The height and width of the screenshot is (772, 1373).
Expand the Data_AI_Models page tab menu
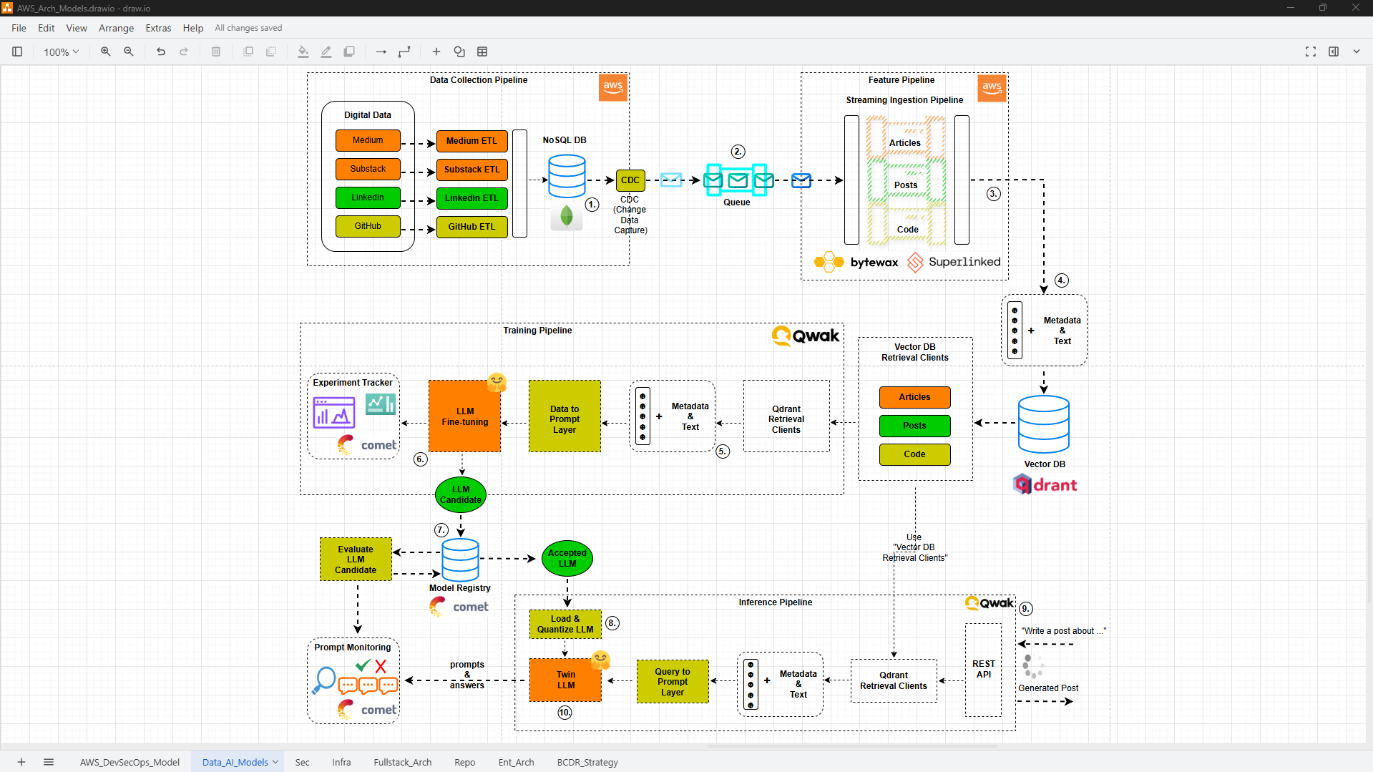[275, 762]
